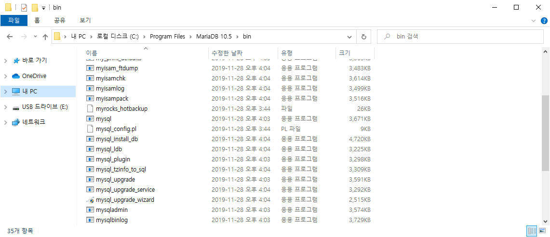
Task: Click the mysqlbinlog file icon
Action: point(90,220)
